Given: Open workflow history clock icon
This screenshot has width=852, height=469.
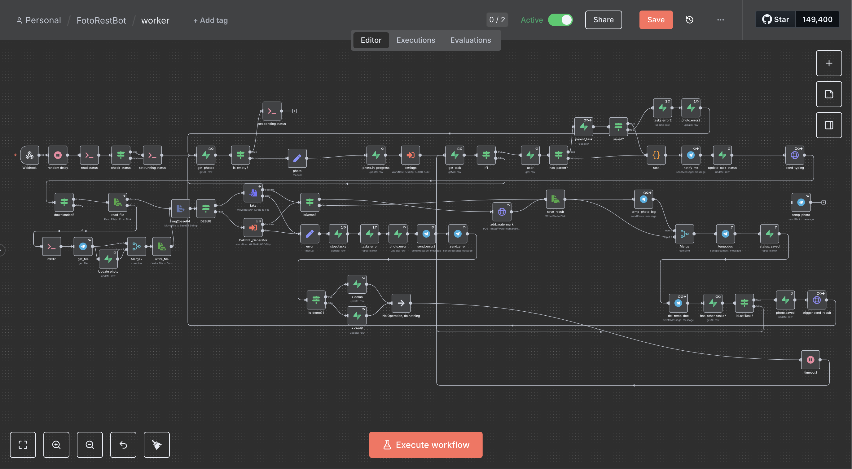Looking at the screenshot, I should coord(690,20).
